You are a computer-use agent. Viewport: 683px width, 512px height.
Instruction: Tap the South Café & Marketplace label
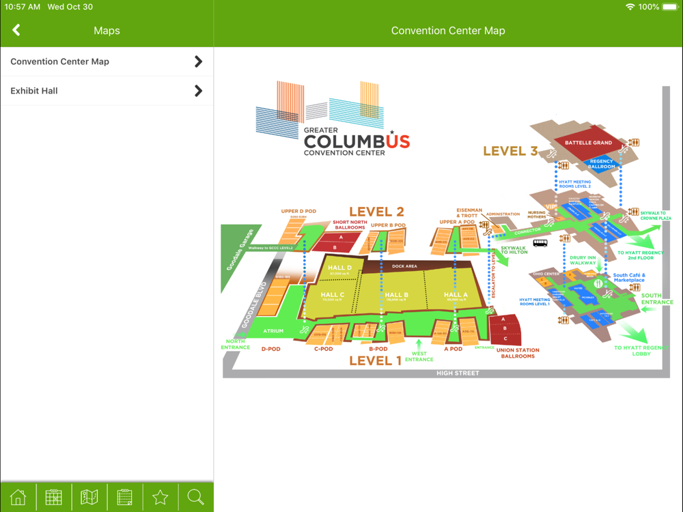[629, 278]
